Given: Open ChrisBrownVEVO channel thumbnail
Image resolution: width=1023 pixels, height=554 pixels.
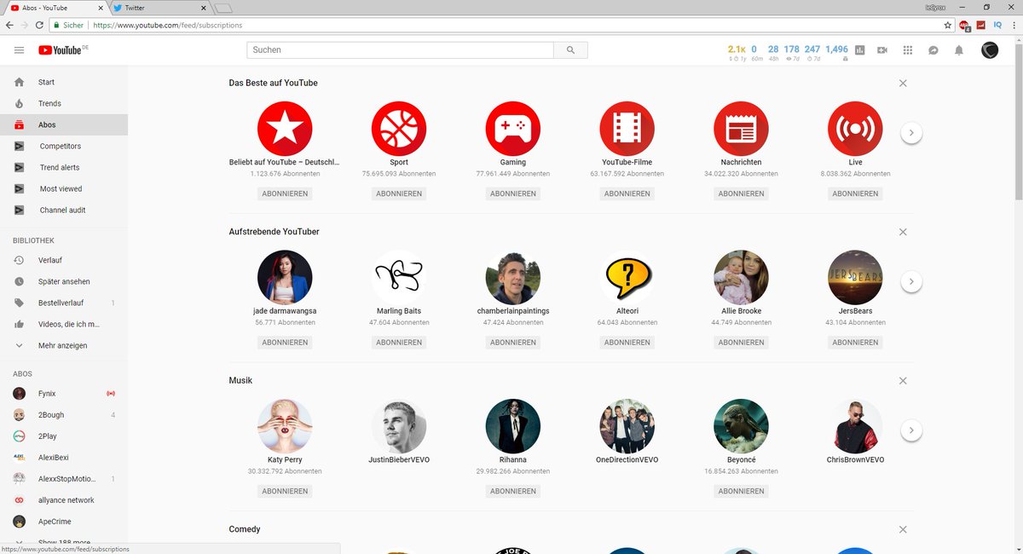Looking at the screenshot, I should pos(855,426).
